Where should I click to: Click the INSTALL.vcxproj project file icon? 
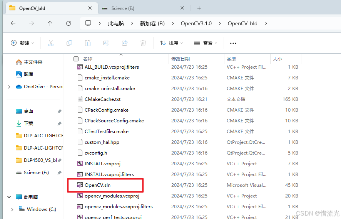pos(80,163)
